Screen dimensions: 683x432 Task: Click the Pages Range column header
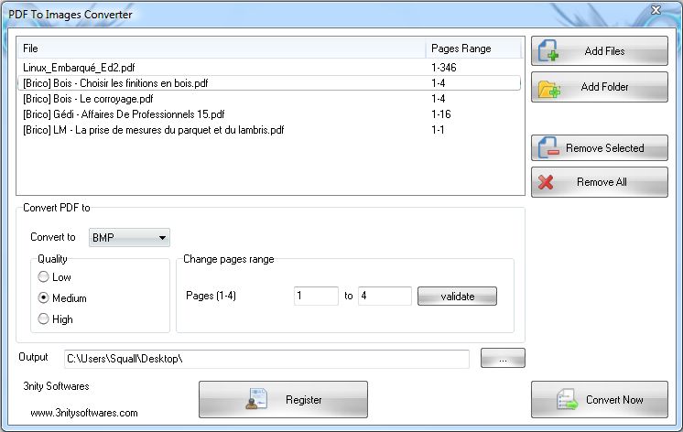(x=473, y=49)
